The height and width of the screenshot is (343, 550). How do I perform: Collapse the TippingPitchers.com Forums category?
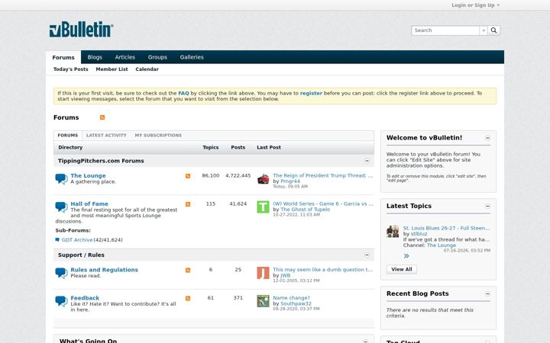[367, 161]
